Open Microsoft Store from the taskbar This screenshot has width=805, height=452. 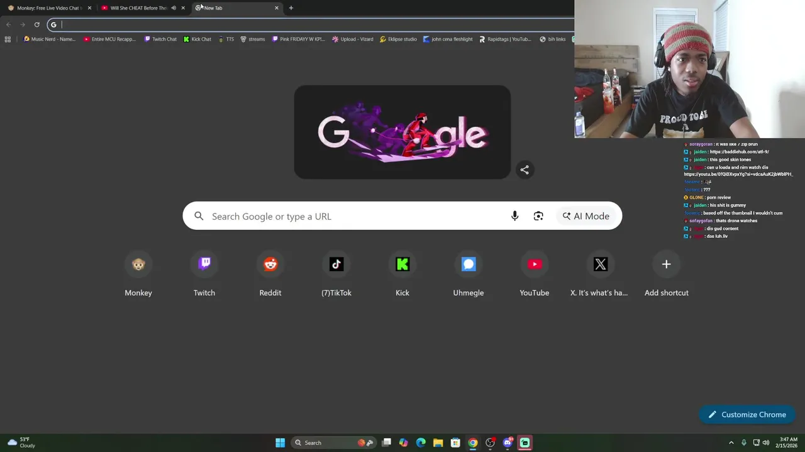tap(455, 443)
